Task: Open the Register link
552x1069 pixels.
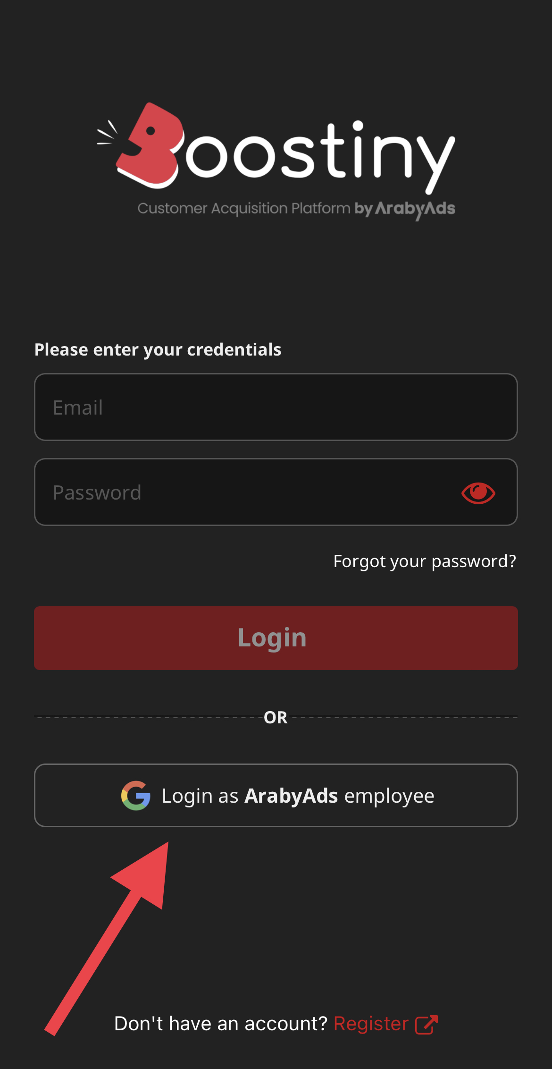Action: click(x=371, y=1024)
